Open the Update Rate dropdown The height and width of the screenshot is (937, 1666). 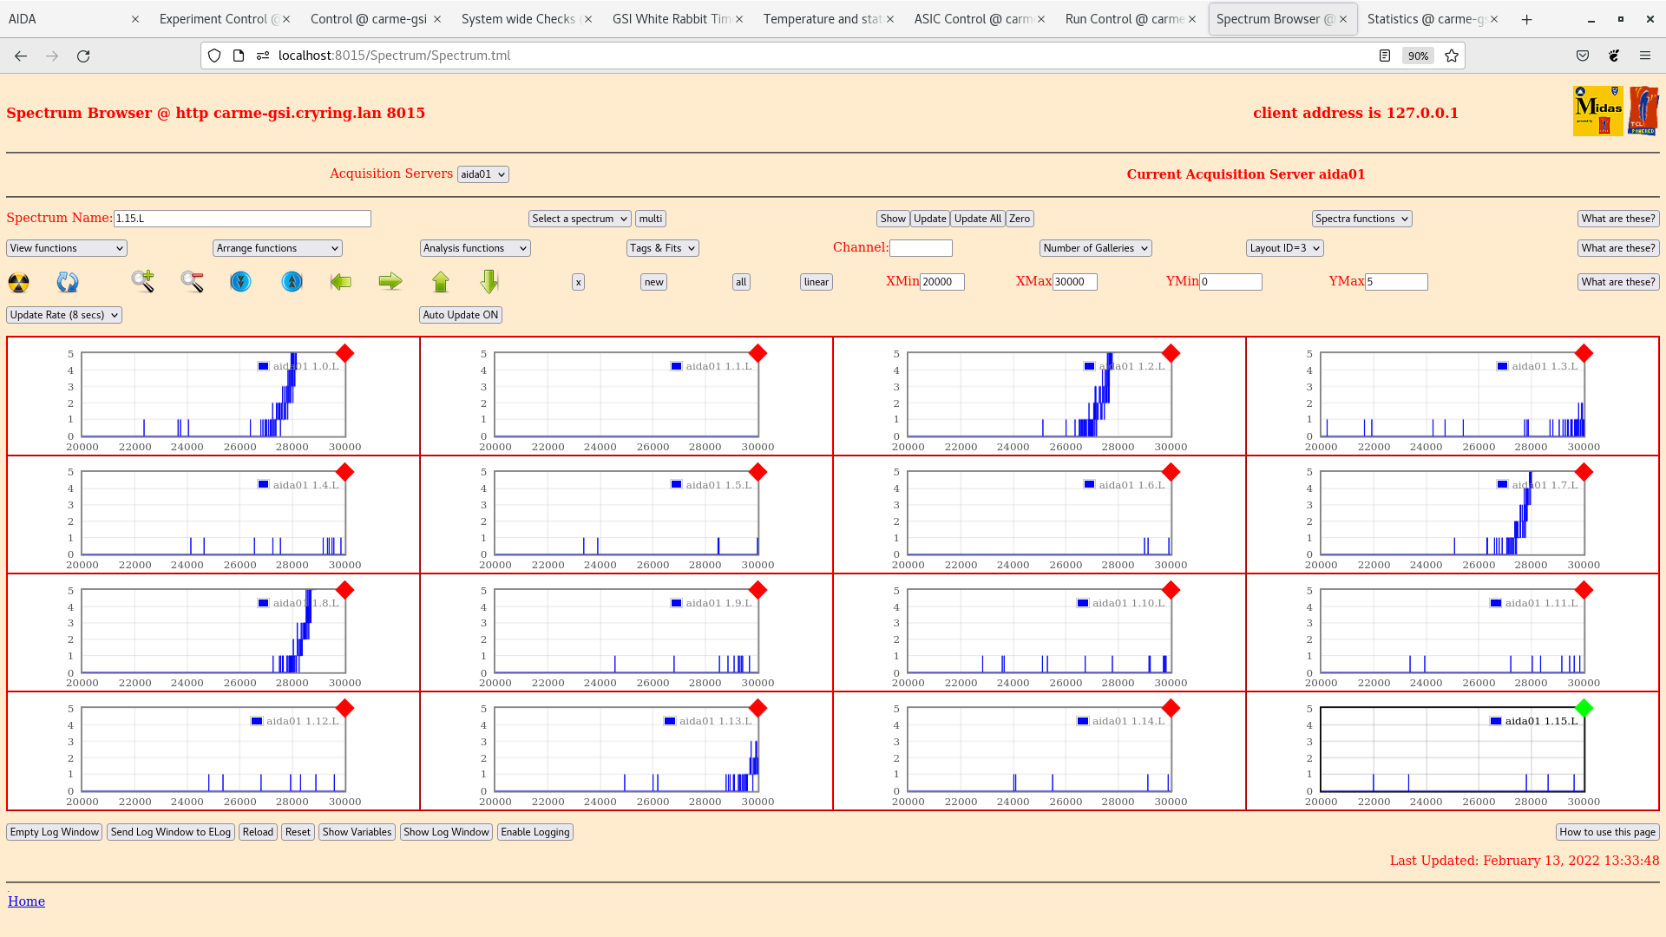(x=64, y=315)
